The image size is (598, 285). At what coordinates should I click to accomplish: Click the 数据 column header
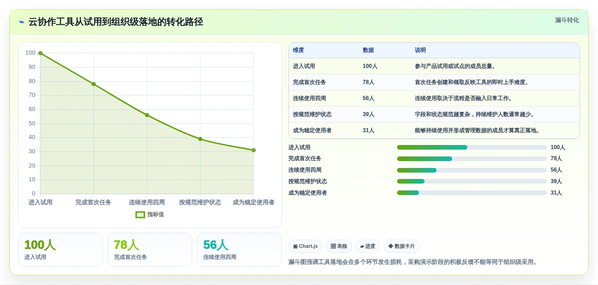coord(368,50)
